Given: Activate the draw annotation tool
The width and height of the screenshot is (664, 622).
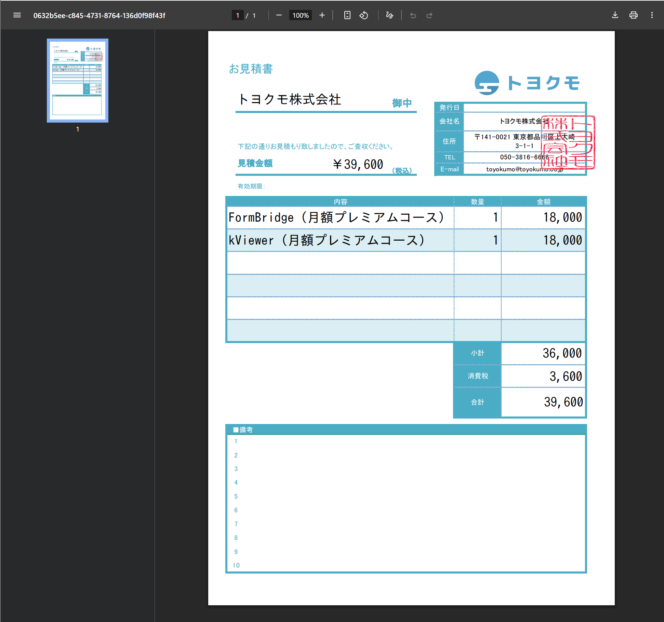Looking at the screenshot, I should click(389, 15).
